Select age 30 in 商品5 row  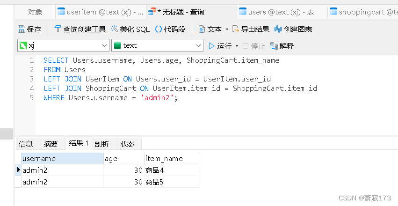(x=124, y=182)
